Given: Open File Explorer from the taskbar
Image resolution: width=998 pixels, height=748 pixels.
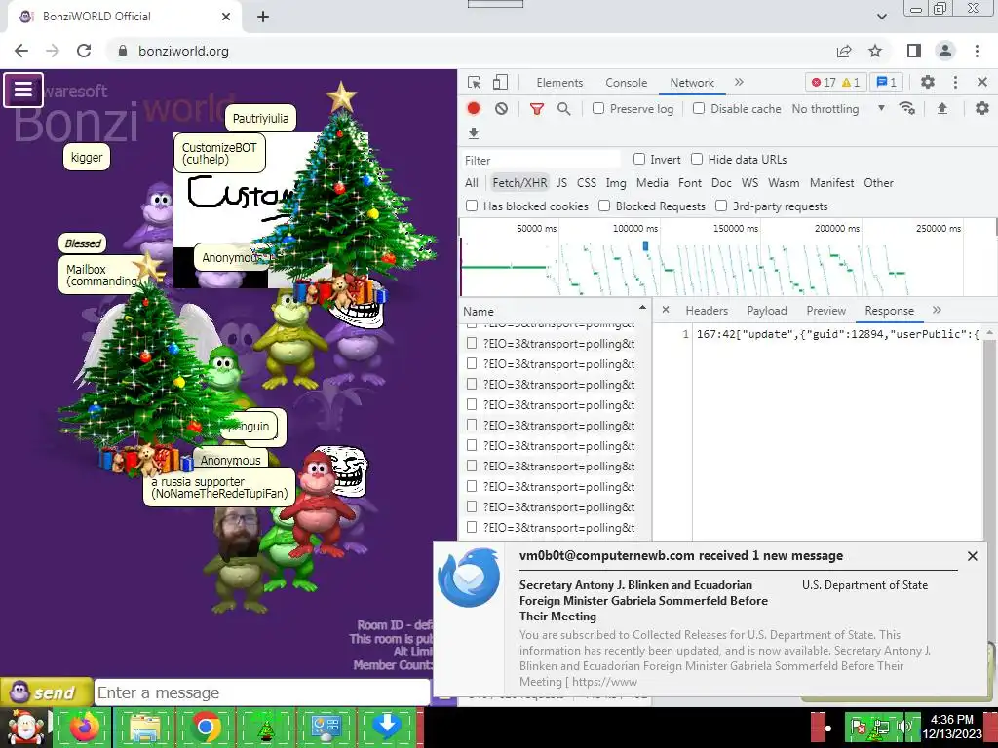Looking at the screenshot, I should [x=144, y=727].
